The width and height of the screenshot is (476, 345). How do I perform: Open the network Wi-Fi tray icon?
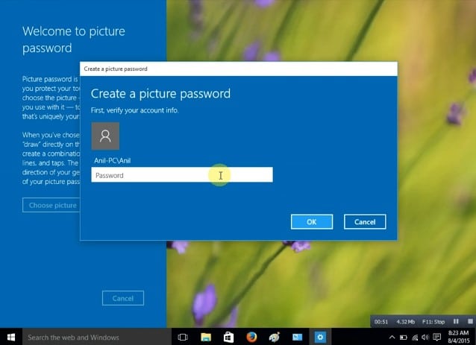pyautogui.click(x=415, y=337)
